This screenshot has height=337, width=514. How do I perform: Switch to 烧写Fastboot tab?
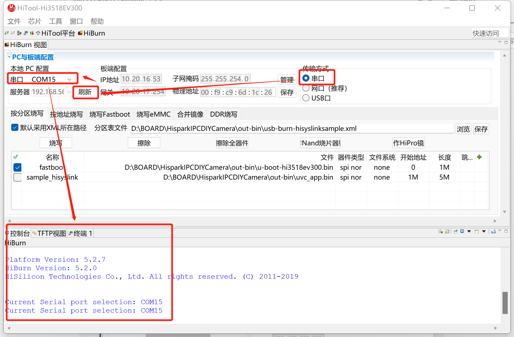110,114
